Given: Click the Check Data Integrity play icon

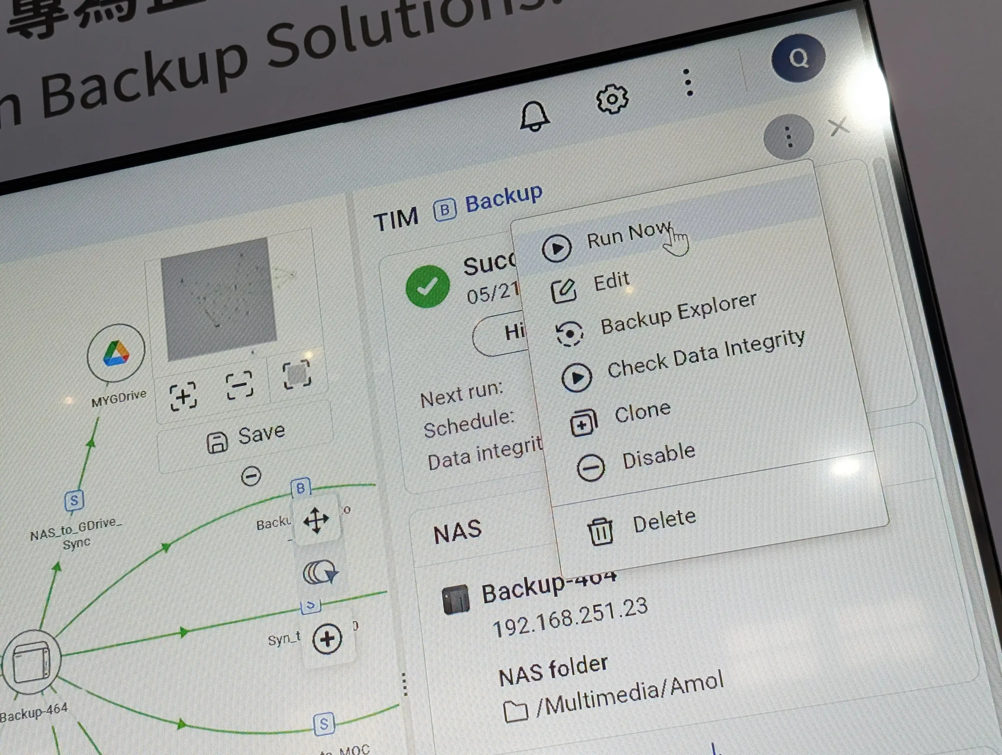Looking at the screenshot, I should click(x=576, y=377).
